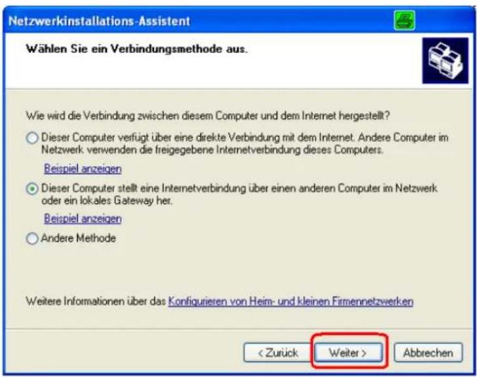Image resolution: width=477 pixels, height=377 pixels.
Task: Continue with the 'Weiter >' button
Action: pyautogui.click(x=349, y=353)
